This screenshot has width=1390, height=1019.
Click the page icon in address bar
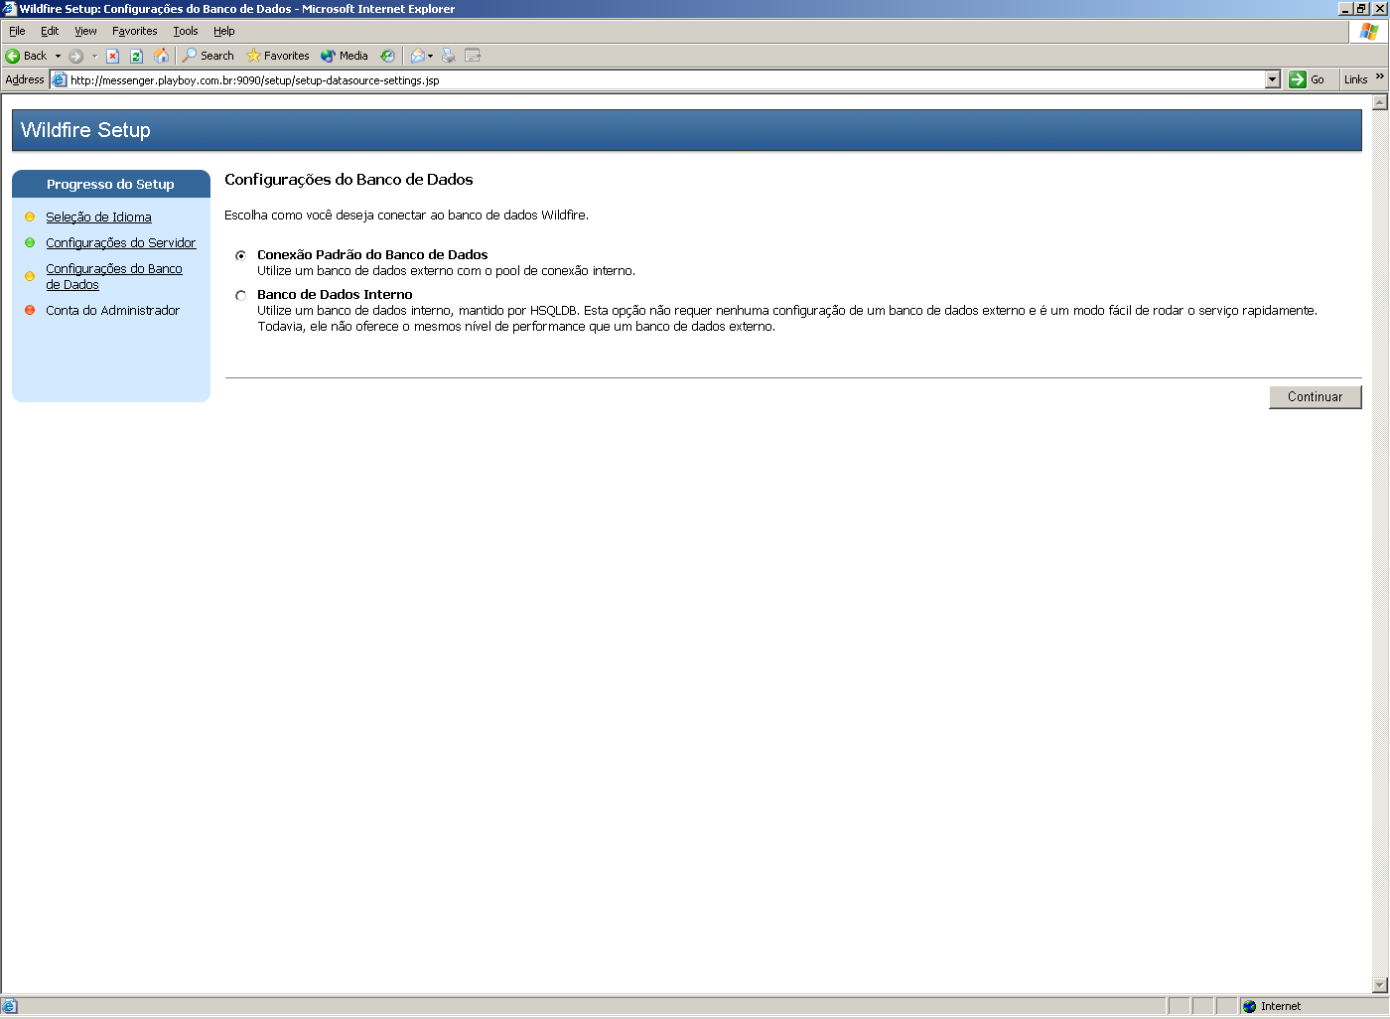click(x=60, y=79)
